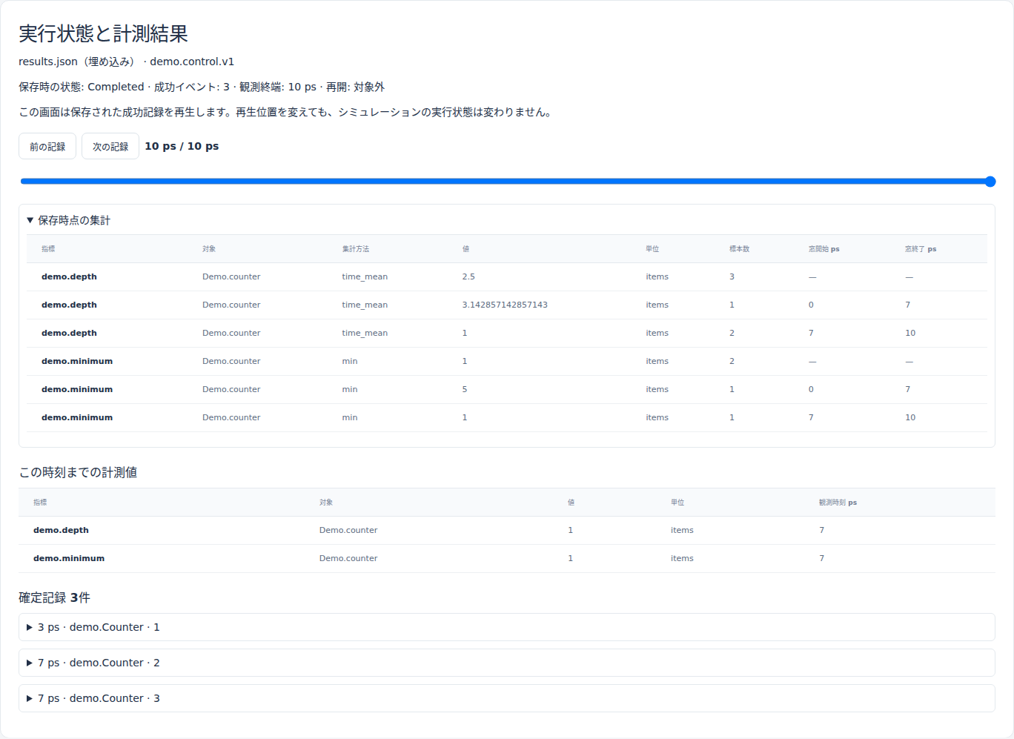Screen dimensions: 1014x739
Task: Click the 集計方法 column header
Action: [356, 249]
